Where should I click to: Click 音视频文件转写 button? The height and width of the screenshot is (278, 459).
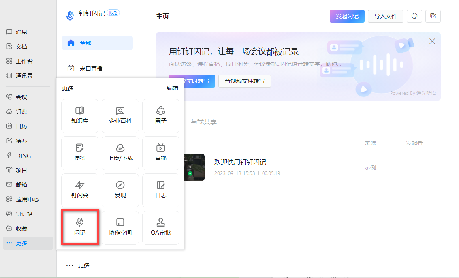(x=244, y=81)
